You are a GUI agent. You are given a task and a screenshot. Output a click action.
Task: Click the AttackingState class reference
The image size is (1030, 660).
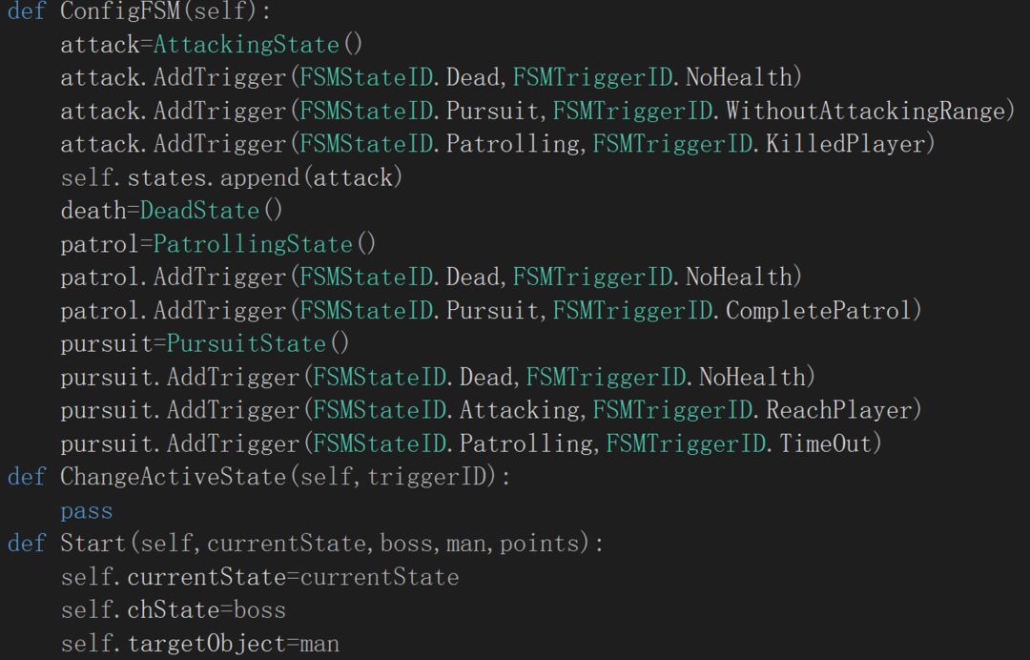coord(246,45)
